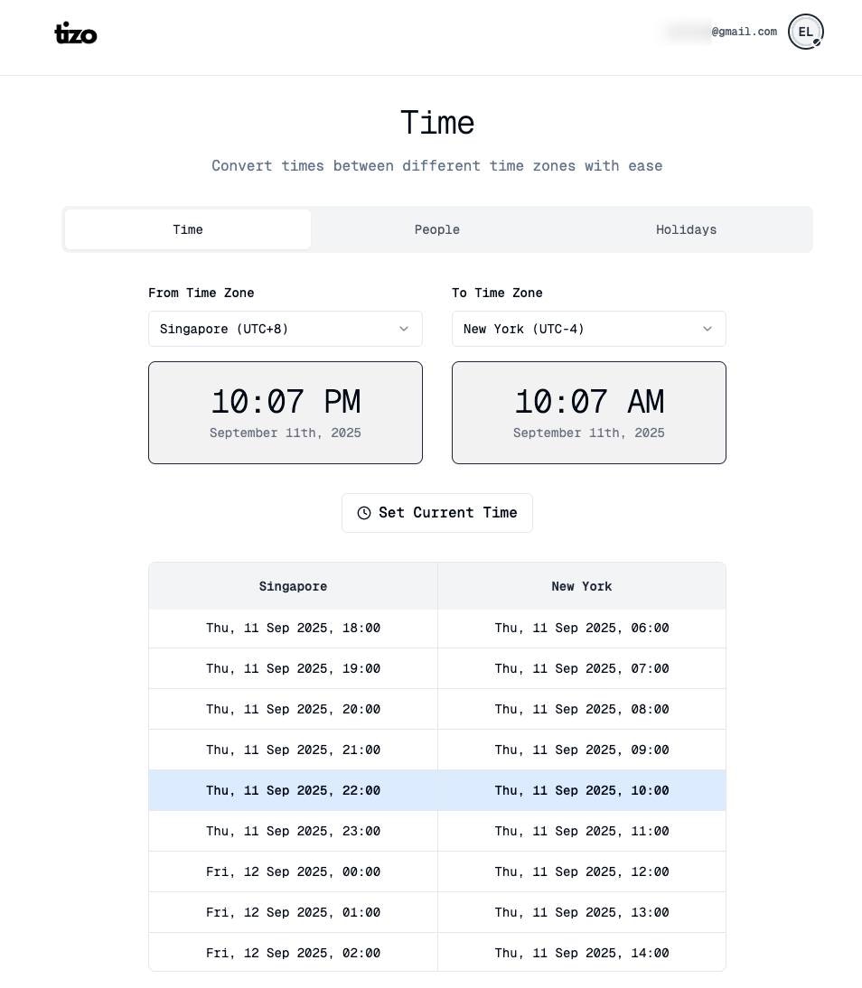Select the highlighted 22:00 Singapore row

[x=437, y=790]
